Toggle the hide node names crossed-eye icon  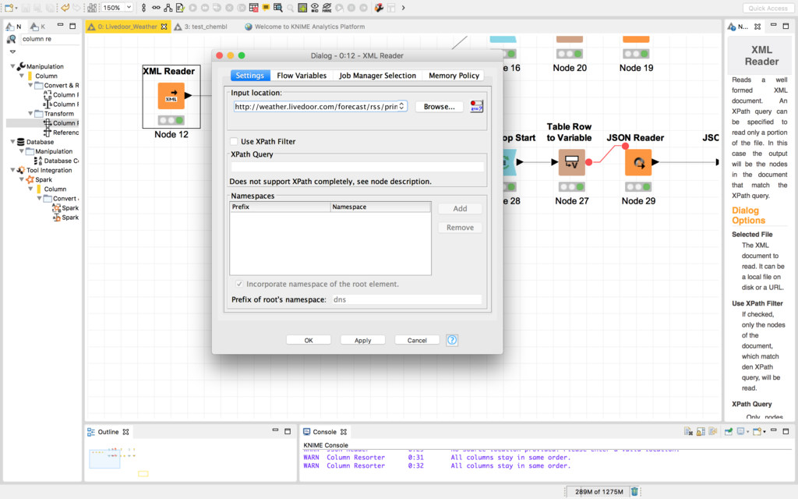pyautogui.click(x=327, y=8)
